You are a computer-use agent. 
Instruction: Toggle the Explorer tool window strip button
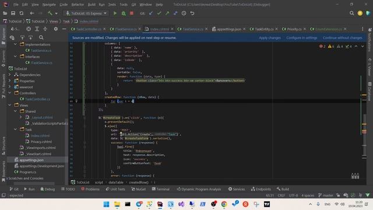3,36
